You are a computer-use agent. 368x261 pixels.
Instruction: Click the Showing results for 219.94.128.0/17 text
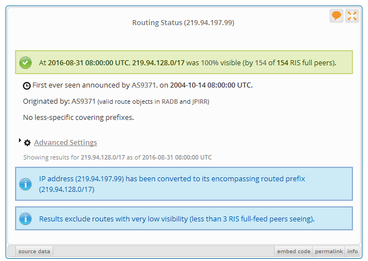(x=117, y=157)
